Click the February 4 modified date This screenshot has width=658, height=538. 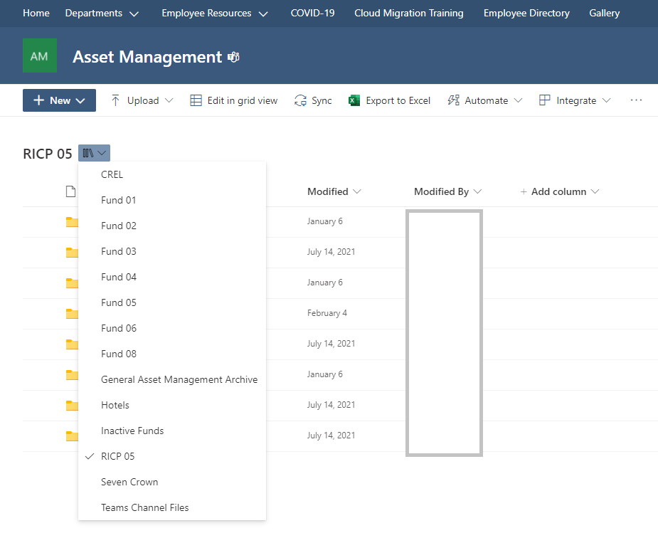pyautogui.click(x=327, y=313)
